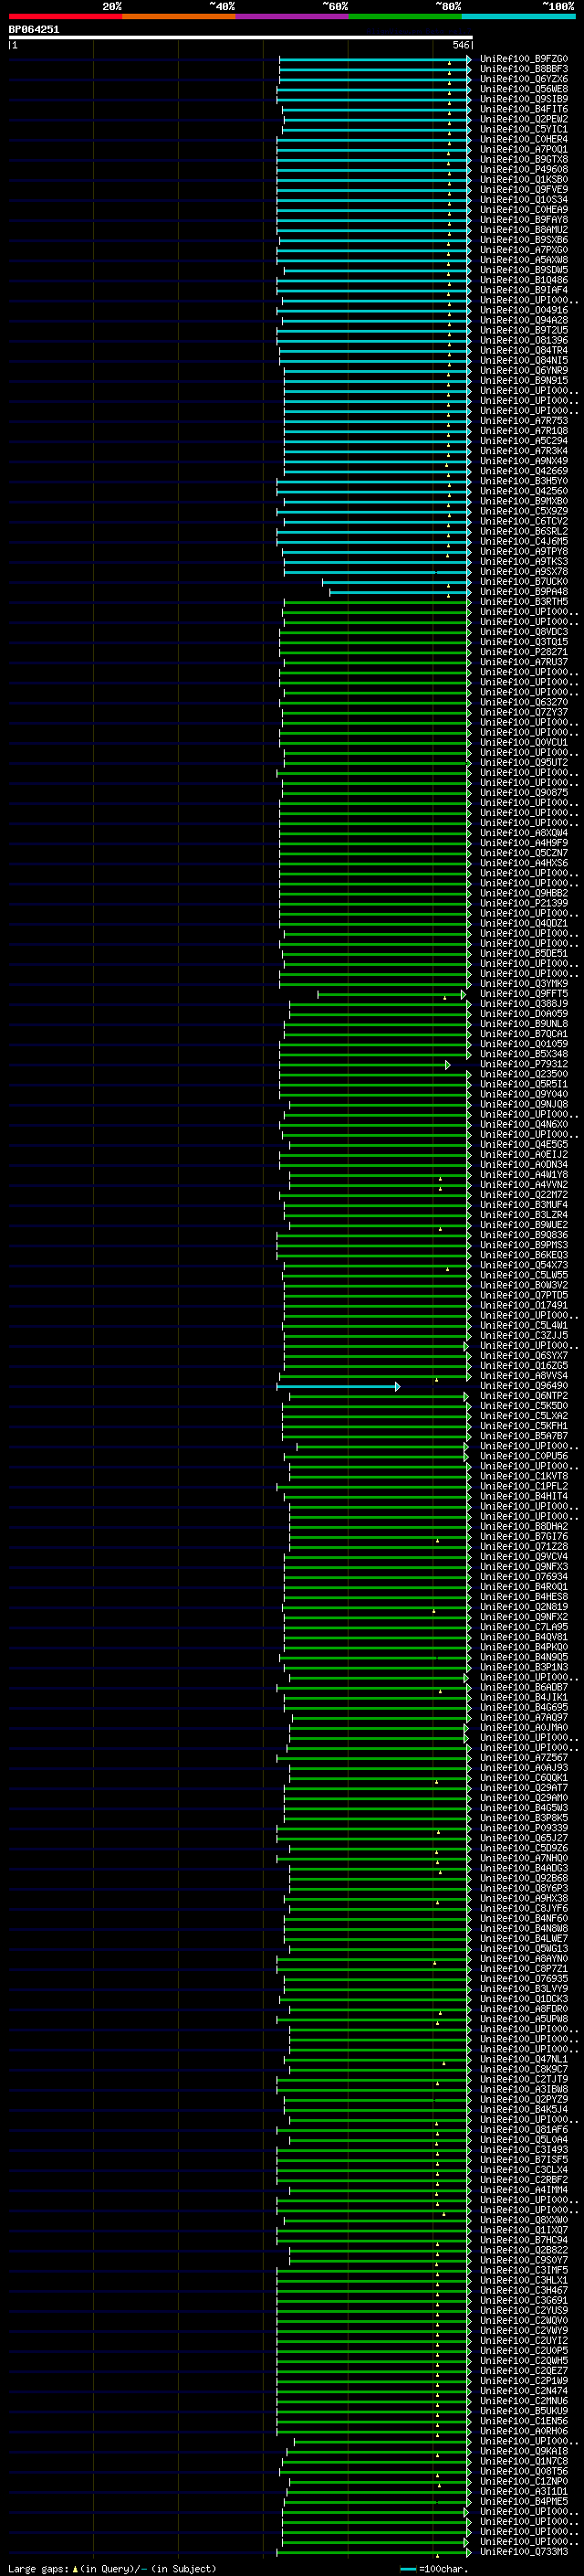Pick hit UniRef100_Q4N6X0

523,1124
